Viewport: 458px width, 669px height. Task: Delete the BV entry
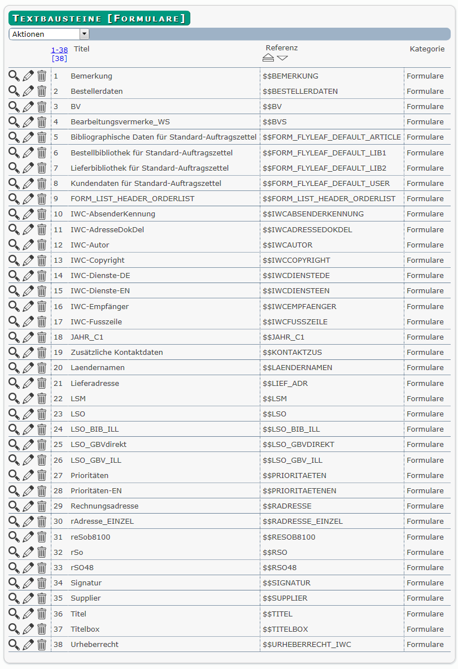point(42,107)
